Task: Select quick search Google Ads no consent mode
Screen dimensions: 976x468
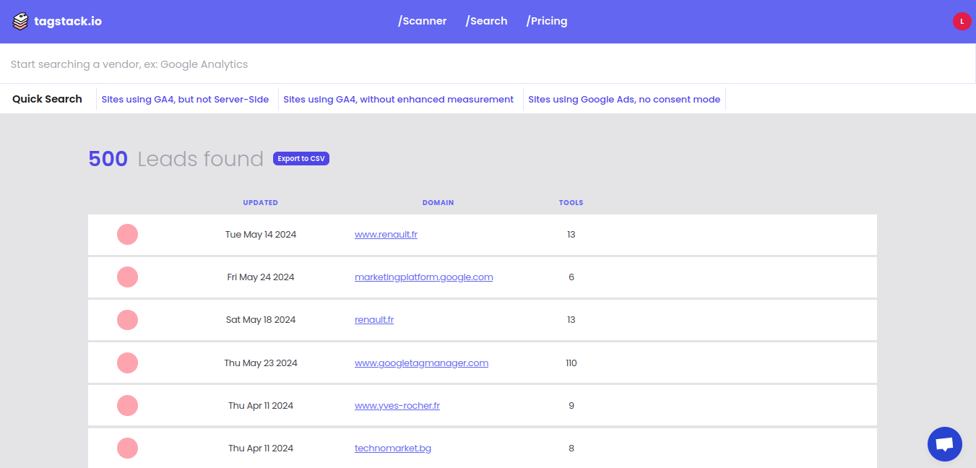Action: pos(624,100)
